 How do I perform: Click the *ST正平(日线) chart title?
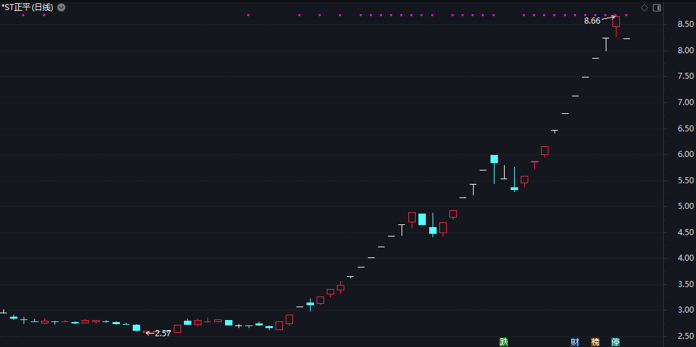(27, 7)
